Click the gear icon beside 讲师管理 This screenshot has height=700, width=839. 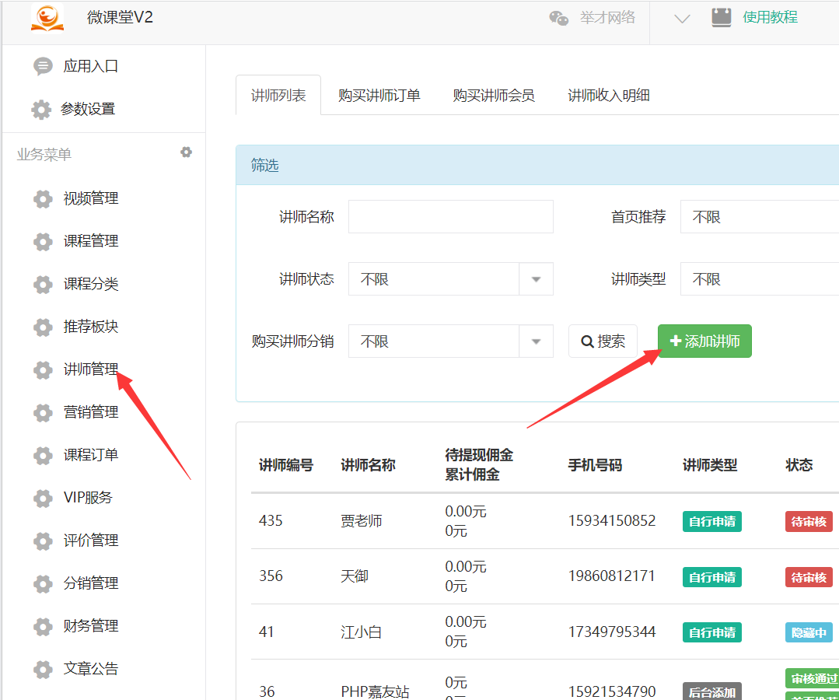(x=43, y=369)
